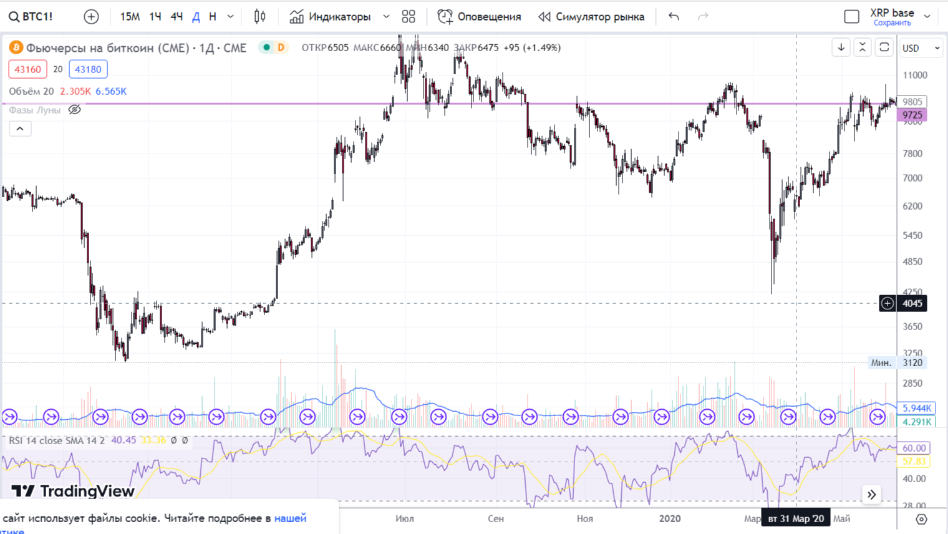Viewport: 948px width, 534px height.
Task: Maximize the chart pane
Action: (884, 47)
